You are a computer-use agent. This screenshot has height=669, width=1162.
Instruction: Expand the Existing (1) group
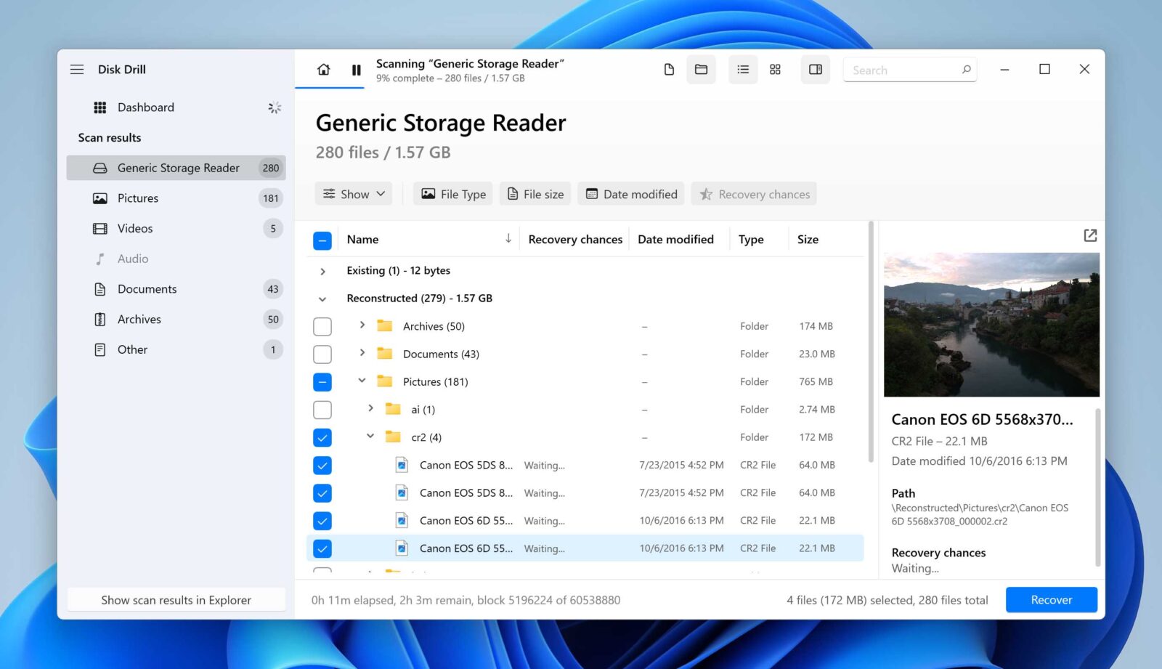tap(323, 271)
